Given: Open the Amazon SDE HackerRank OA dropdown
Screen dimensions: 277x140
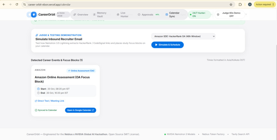Looking at the screenshot, I should 184,36.
